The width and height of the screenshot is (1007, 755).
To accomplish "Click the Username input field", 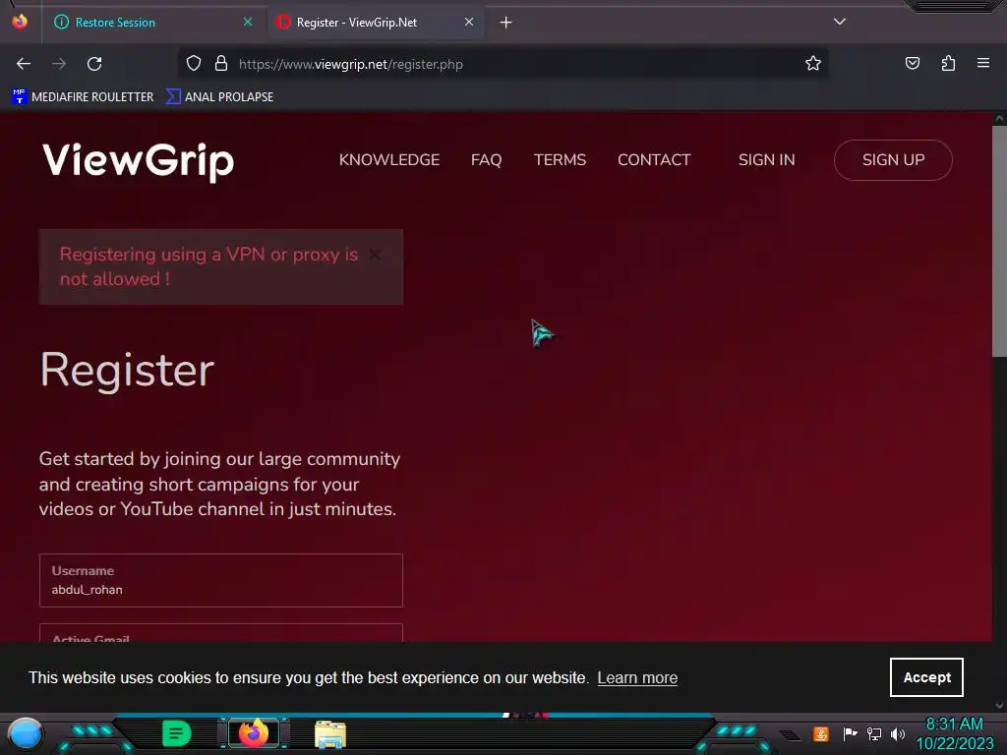I will (x=221, y=580).
